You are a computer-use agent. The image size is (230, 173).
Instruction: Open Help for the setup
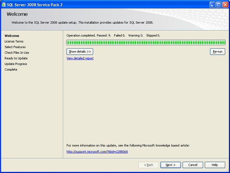pyautogui.click(x=215, y=165)
